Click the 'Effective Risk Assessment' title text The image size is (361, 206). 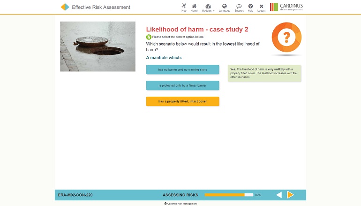(x=101, y=8)
